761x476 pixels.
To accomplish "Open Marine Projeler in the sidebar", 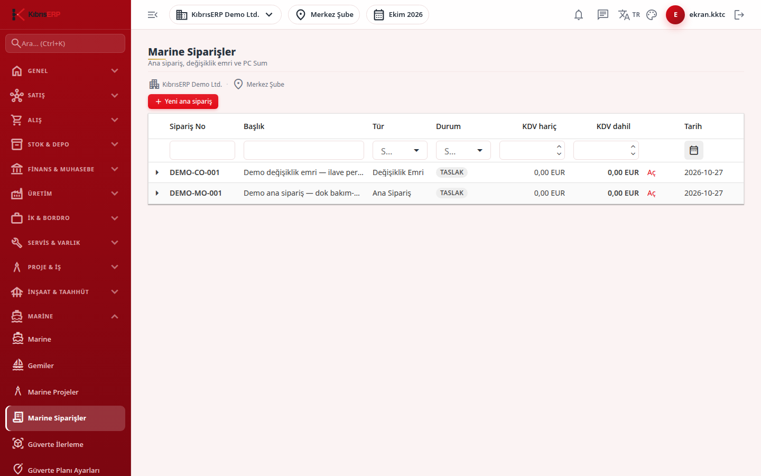I will click(x=65, y=392).
